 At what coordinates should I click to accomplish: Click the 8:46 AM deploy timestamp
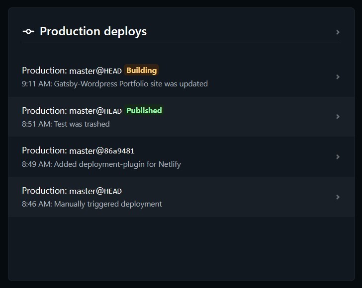coord(36,204)
